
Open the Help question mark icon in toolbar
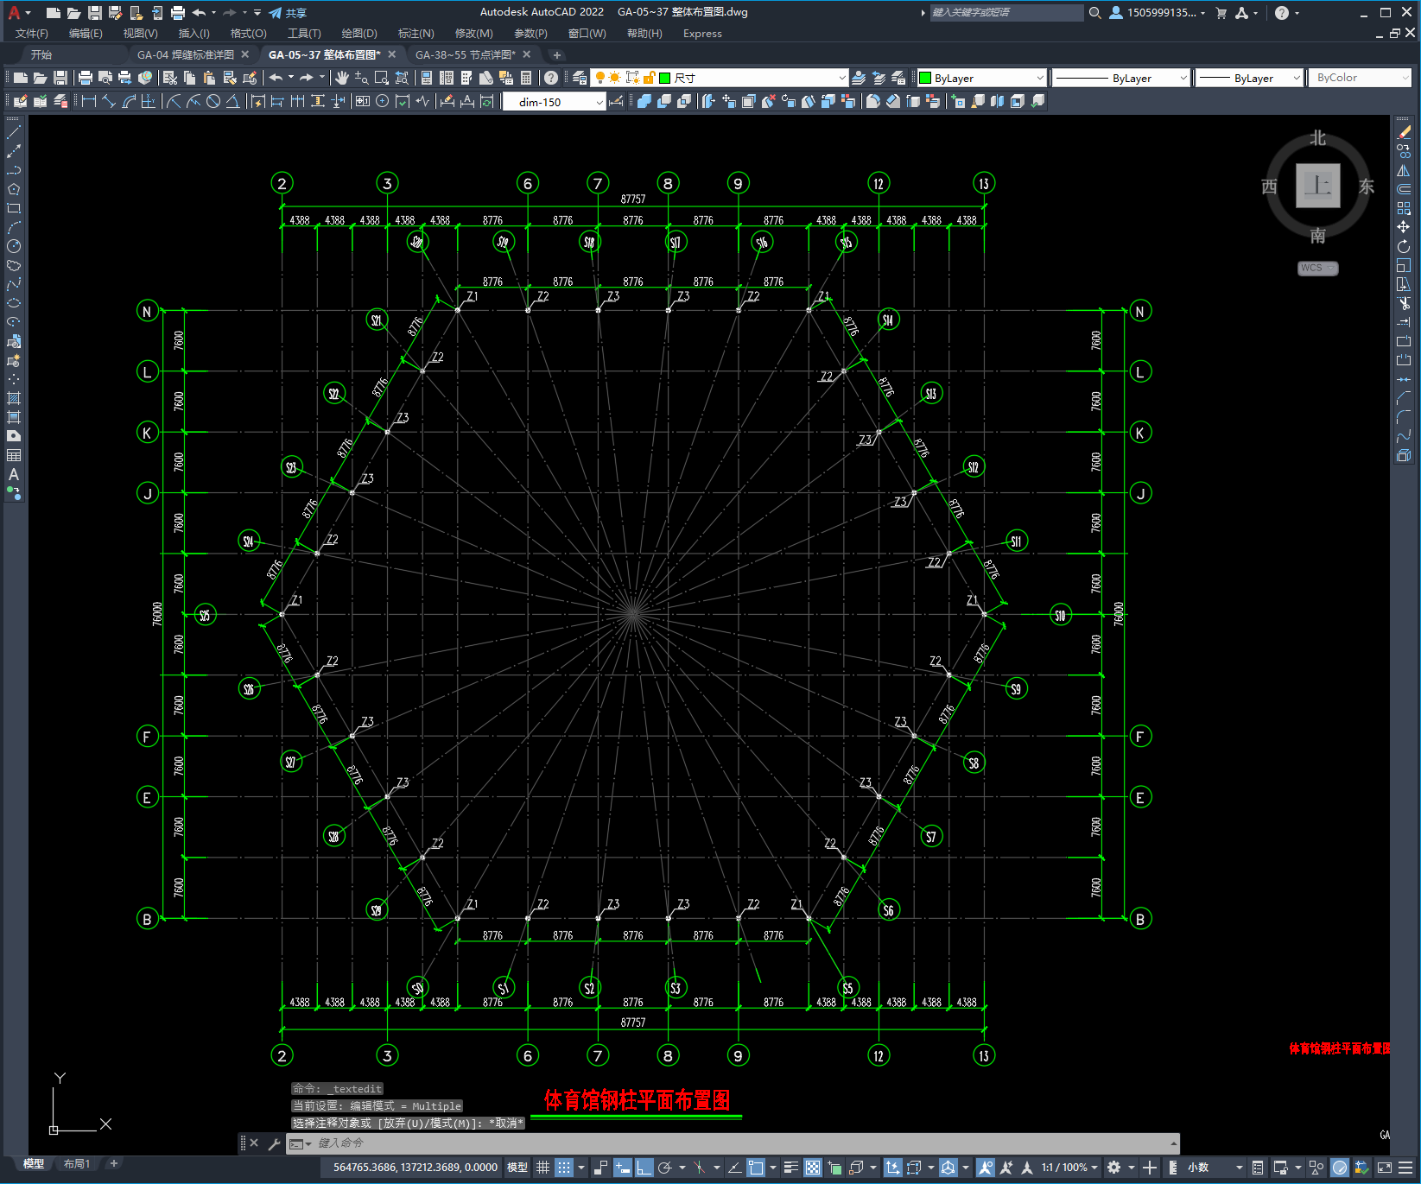click(551, 78)
